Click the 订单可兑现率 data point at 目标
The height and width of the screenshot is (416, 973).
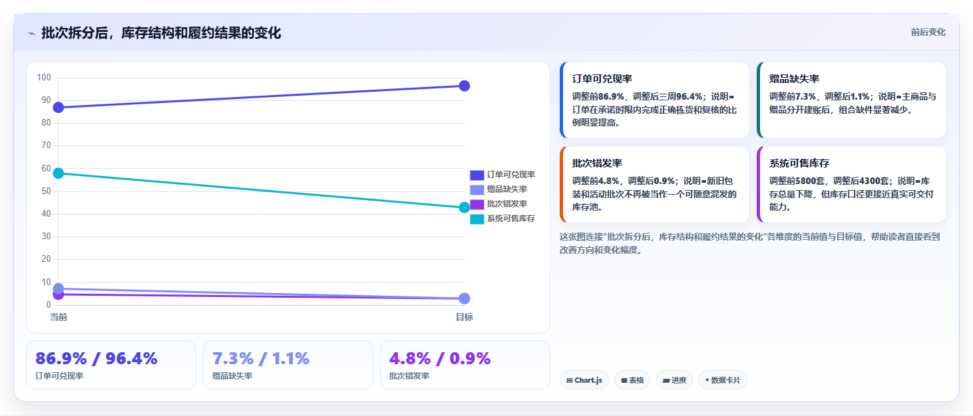[x=465, y=86]
